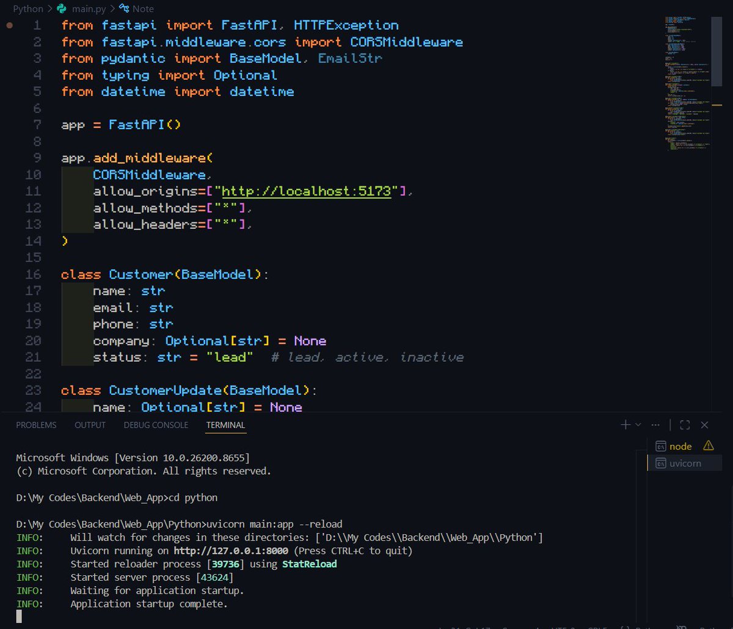Click the '# lead, active, inactive' comment
This screenshot has height=629, width=733.
pos(368,358)
